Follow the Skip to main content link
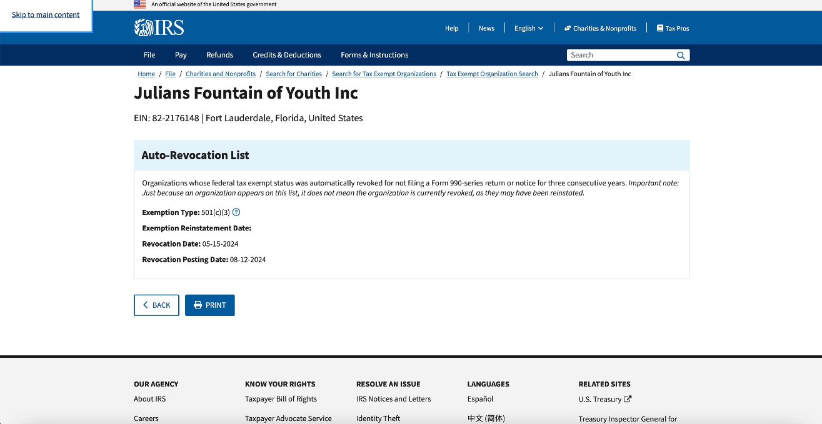 (46, 15)
